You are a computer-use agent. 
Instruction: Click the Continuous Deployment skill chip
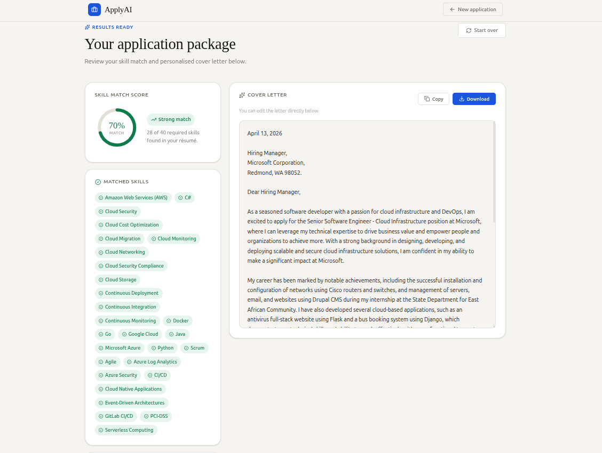point(129,293)
